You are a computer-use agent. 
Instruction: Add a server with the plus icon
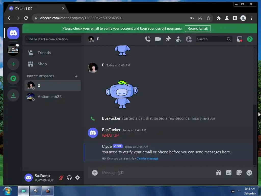[x=13, y=64]
